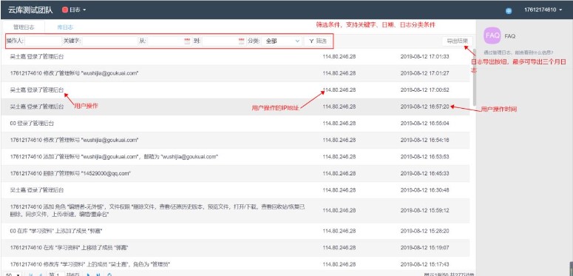
Task: Click the purple FAQ icon
Action: pos(492,36)
